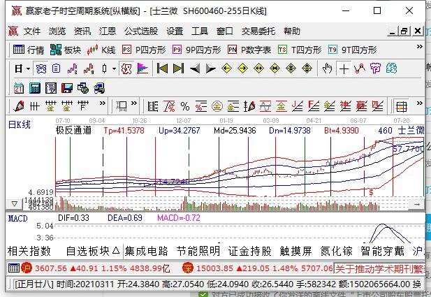Click the floppy disk save icon
Viewport: 431px width, 297px height.
click(67, 88)
